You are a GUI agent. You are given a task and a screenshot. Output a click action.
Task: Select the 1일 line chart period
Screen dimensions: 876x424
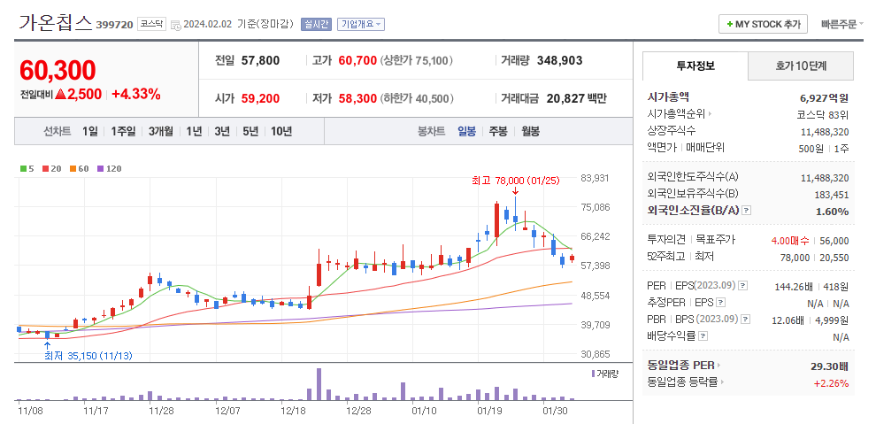tap(89, 132)
